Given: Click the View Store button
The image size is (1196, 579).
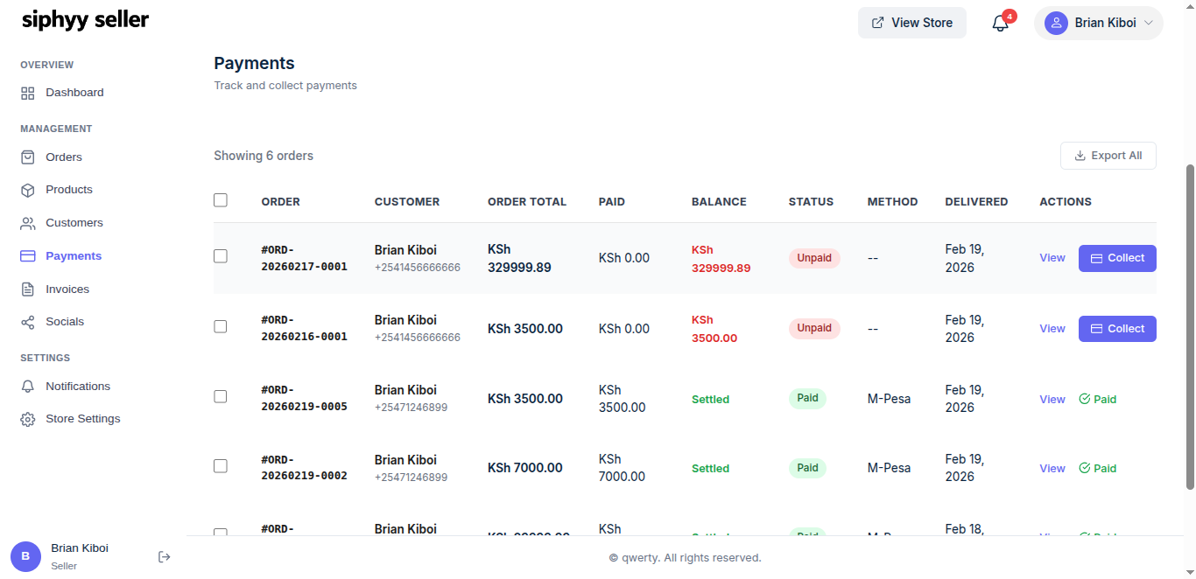Looking at the screenshot, I should [912, 23].
